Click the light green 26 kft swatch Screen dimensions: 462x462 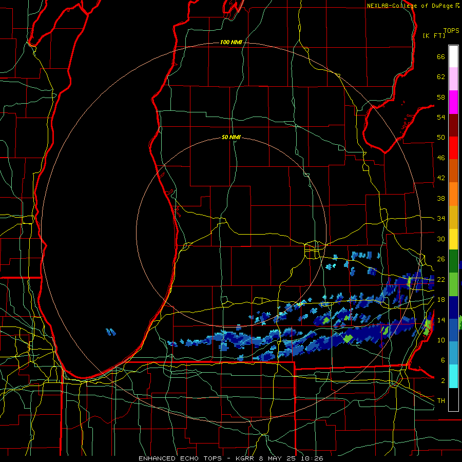[x=453, y=284]
